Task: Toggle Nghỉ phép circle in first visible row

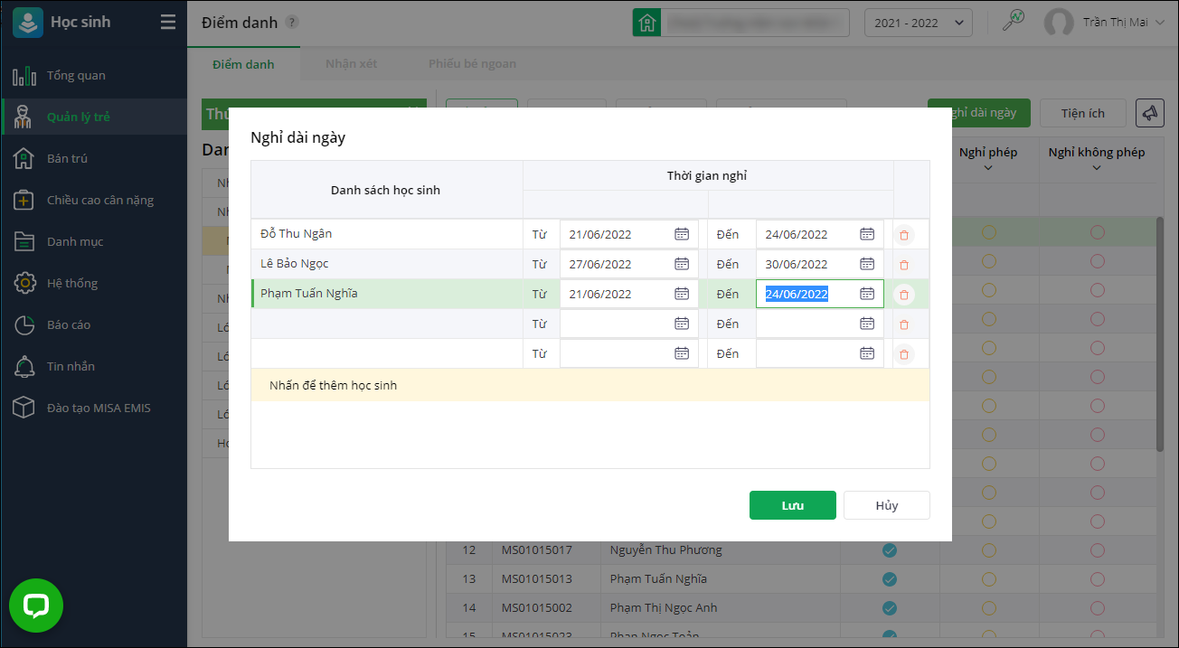Action: click(988, 232)
